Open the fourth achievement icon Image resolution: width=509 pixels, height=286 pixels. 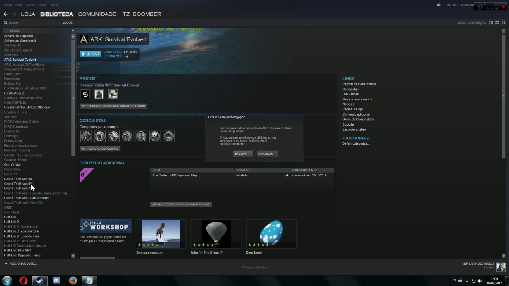[x=127, y=136]
